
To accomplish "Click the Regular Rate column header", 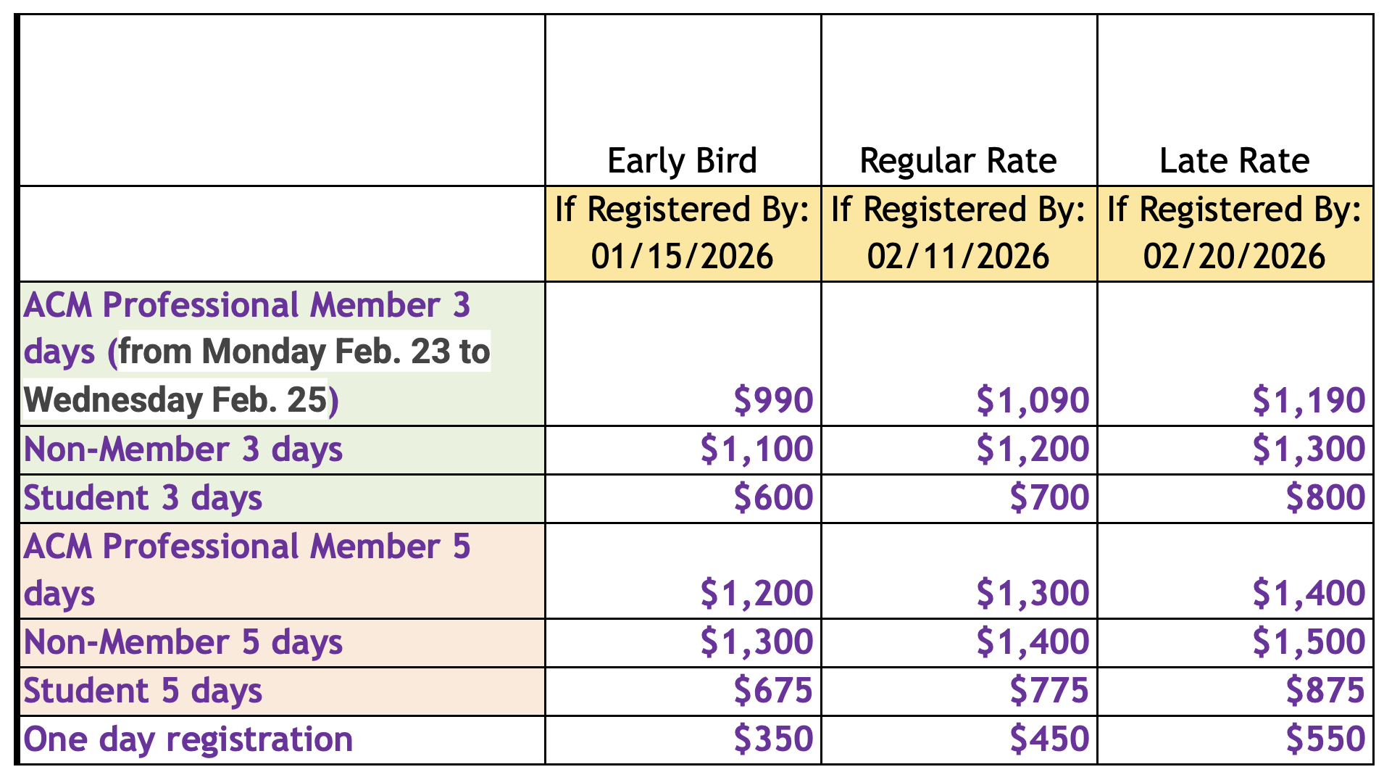I will (x=958, y=161).
